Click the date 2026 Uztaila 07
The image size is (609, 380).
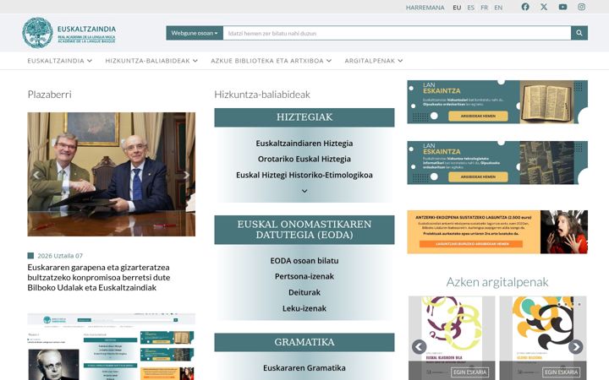point(60,256)
